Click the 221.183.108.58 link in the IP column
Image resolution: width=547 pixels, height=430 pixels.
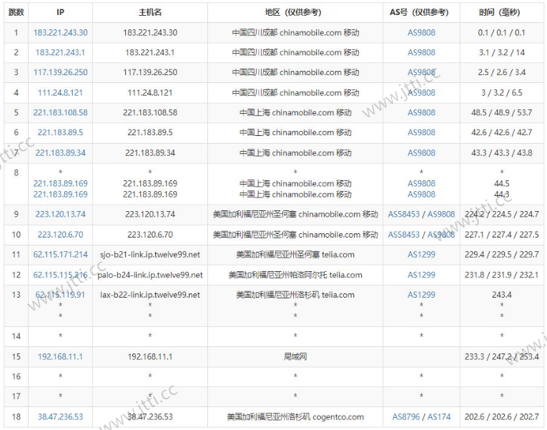point(60,112)
